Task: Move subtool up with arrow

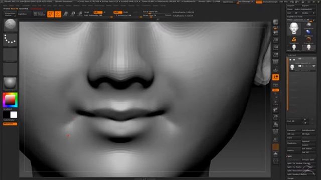Action: (x=305, y=119)
